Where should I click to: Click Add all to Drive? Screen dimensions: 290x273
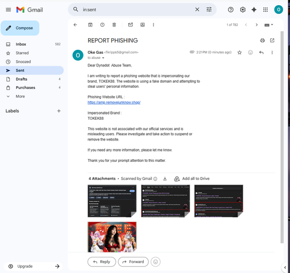pyautogui.click(x=192, y=179)
